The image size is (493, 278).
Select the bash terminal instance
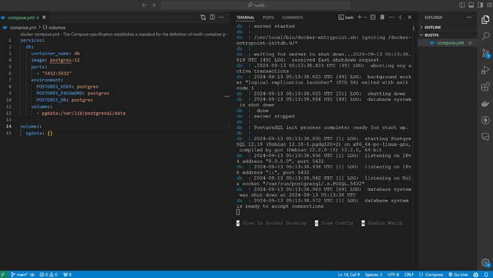(346, 17)
